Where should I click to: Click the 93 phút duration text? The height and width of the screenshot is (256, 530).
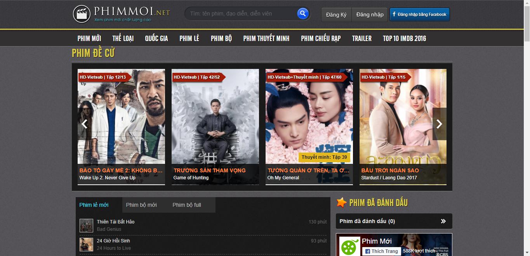319,241
